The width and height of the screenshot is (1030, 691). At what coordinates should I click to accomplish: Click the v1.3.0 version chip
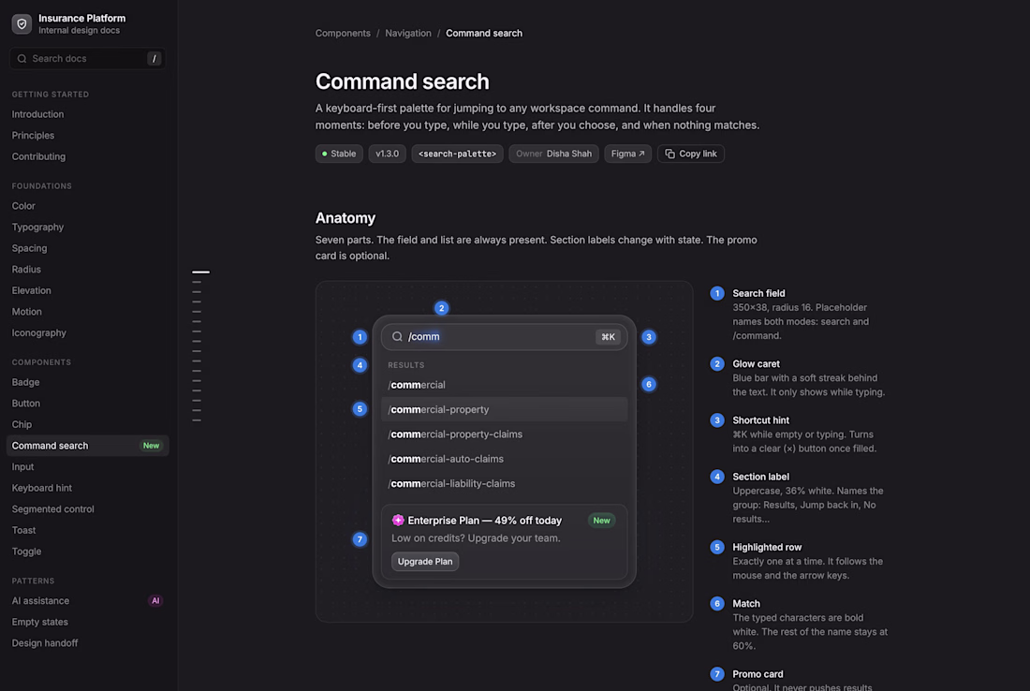click(387, 154)
